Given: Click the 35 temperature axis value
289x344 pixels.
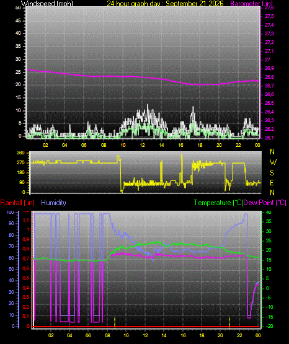Looking at the screenshot, I should coord(269,221).
